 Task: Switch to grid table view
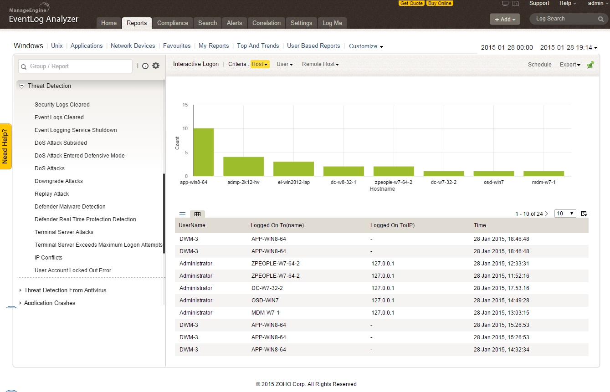coord(197,214)
